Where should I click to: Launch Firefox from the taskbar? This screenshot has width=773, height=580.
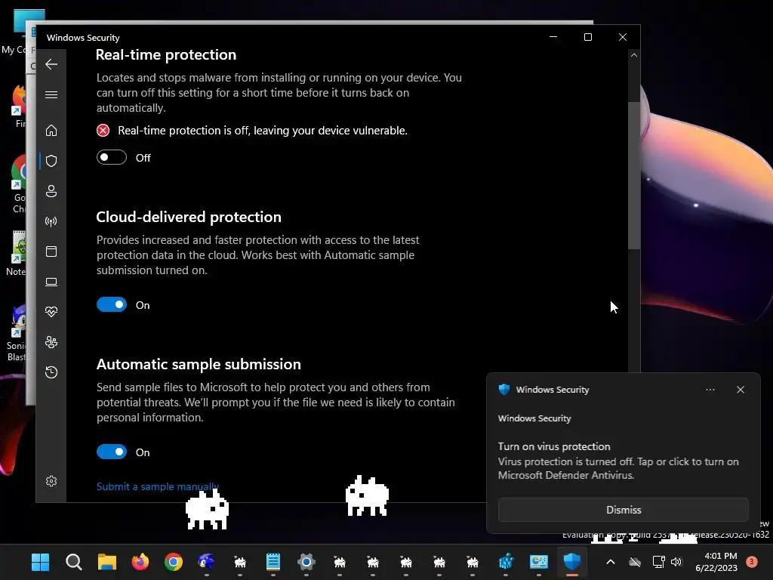point(140,562)
